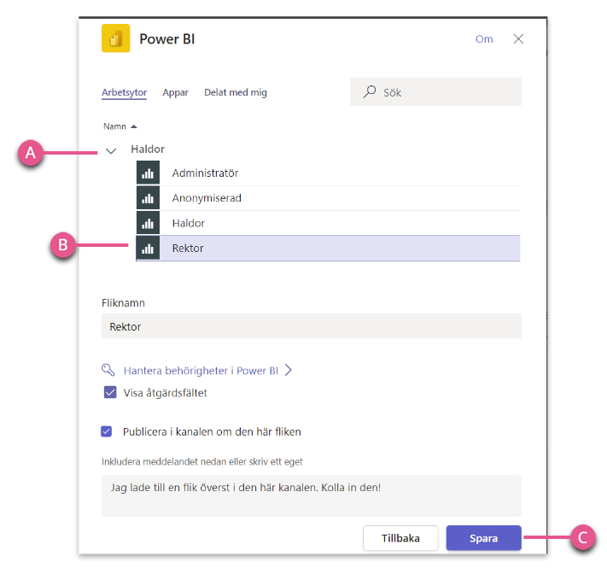Select the Anonymiserad report
The height and width of the screenshot is (574, 607).
coord(329,198)
